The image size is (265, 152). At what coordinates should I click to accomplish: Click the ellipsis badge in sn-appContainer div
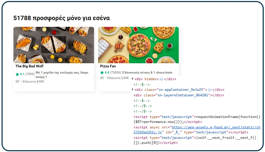coord(210,90)
